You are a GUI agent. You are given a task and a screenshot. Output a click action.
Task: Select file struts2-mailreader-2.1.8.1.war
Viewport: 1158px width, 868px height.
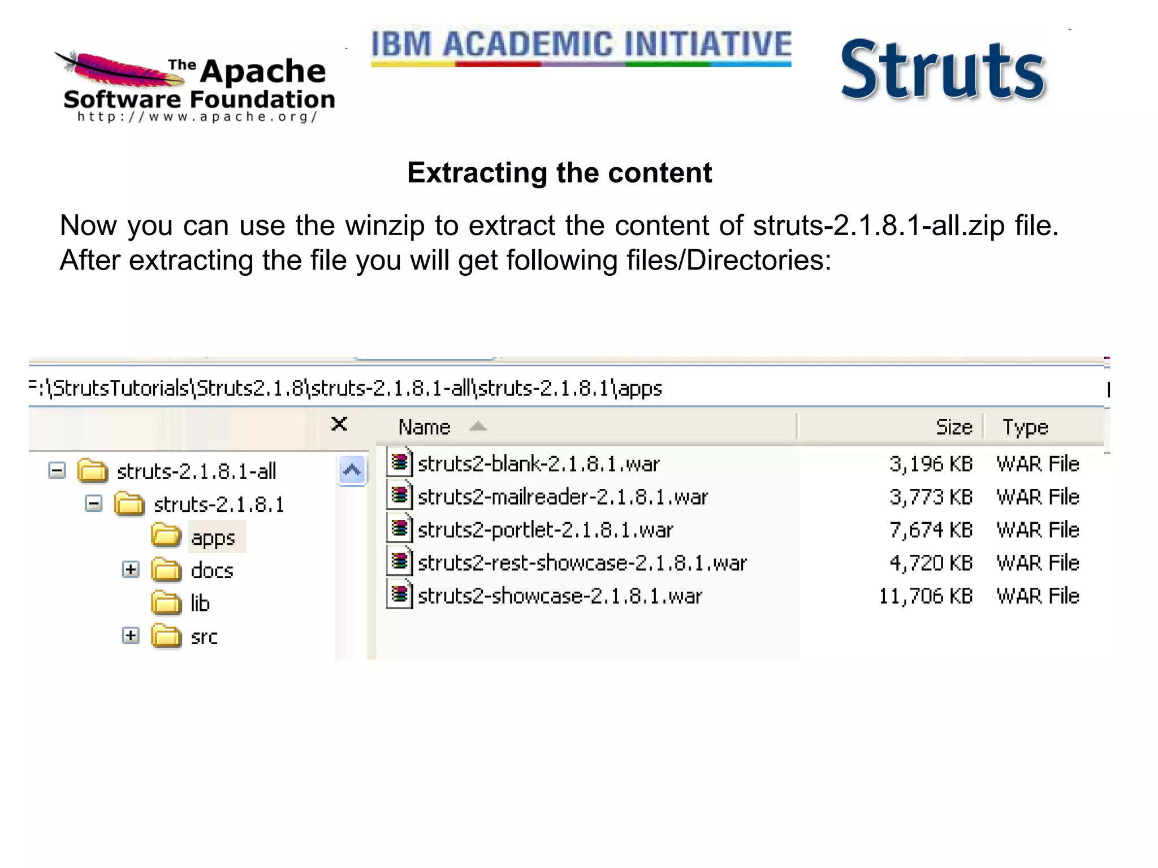(563, 497)
